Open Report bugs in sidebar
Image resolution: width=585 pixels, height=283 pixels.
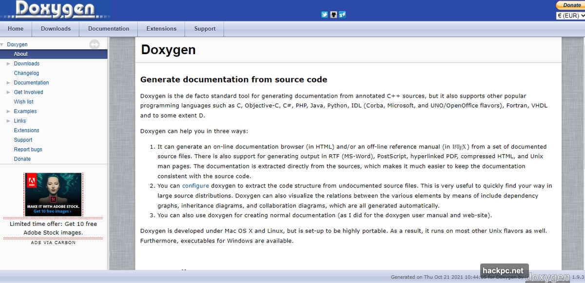tap(28, 149)
